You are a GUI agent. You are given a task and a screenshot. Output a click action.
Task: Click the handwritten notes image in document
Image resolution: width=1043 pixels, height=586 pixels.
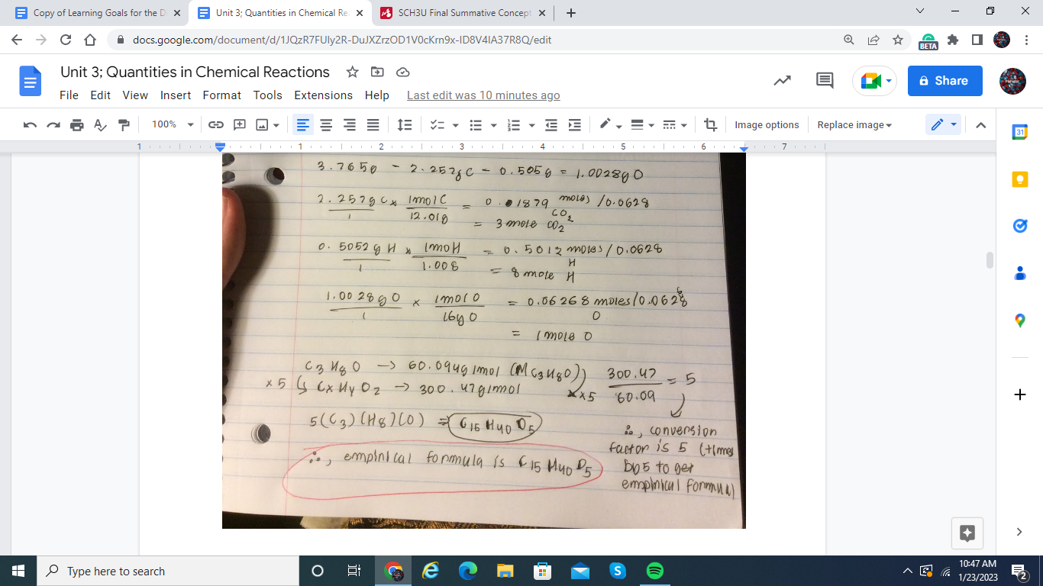point(483,340)
